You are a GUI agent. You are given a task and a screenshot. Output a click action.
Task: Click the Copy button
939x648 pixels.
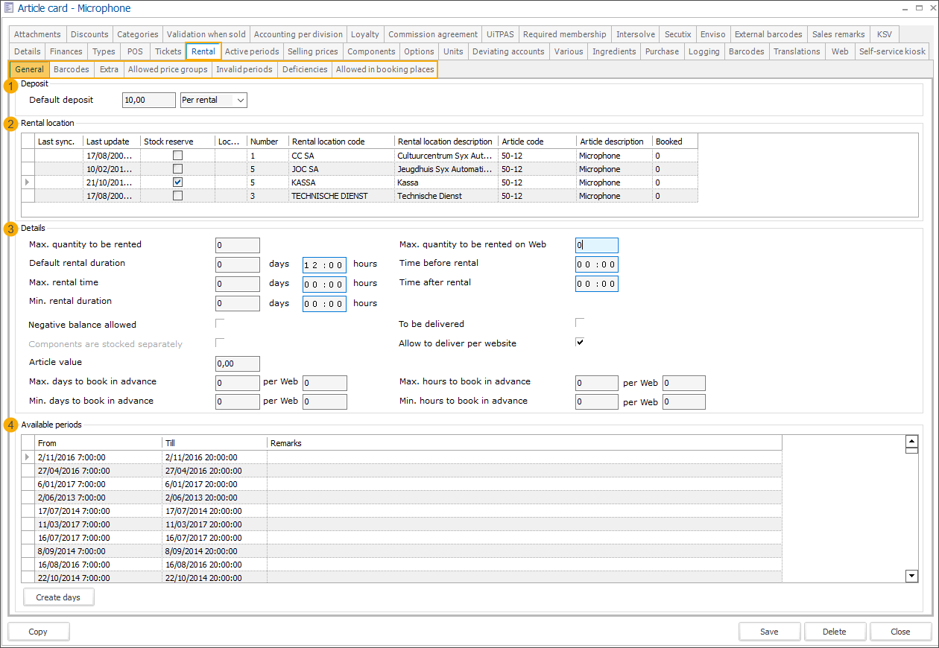[x=38, y=632]
